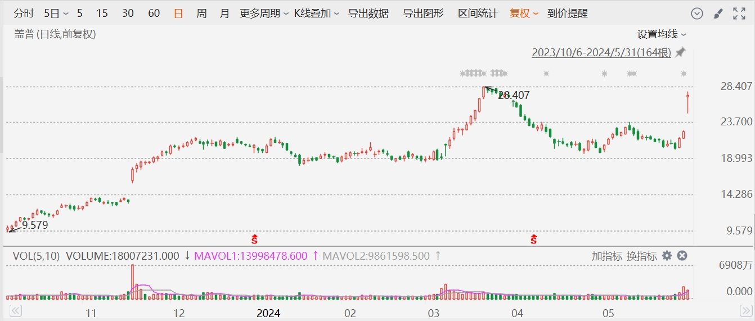Open the circled down-arrow menu icon

(696, 14)
